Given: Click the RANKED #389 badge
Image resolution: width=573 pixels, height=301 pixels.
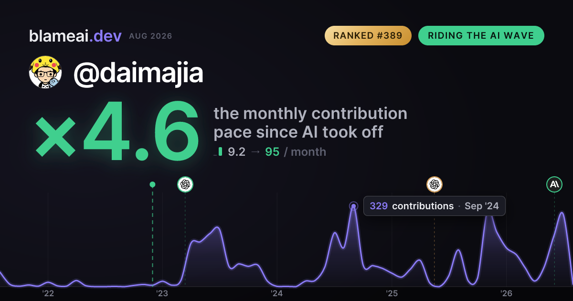Looking at the screenshot, I should (x=368, y=36).
